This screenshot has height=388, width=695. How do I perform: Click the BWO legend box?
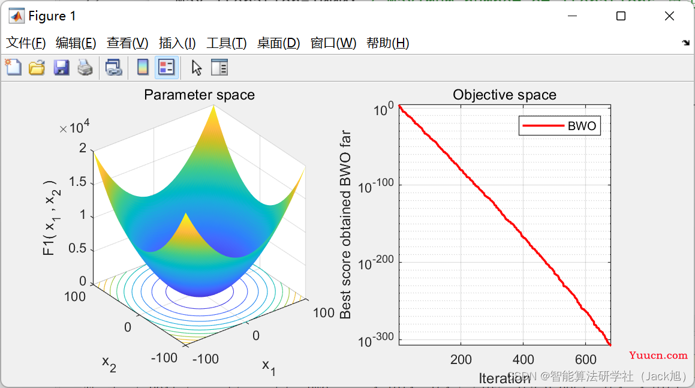coord(560,126)
